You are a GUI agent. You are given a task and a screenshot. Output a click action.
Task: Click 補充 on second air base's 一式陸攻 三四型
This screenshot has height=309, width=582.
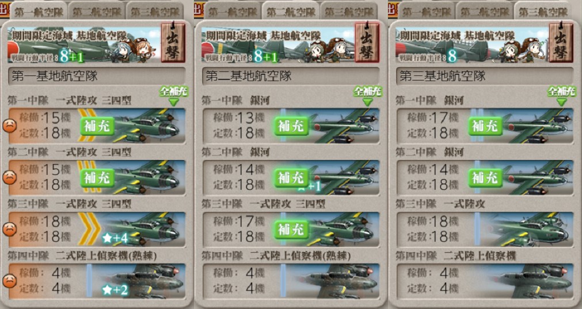coord(291,230)
